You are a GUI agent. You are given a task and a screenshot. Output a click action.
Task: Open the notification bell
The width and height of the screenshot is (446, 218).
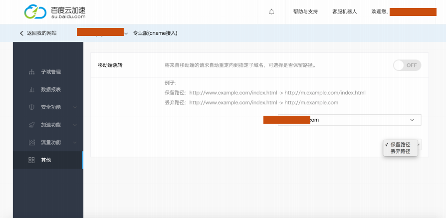tap(271, 11)
